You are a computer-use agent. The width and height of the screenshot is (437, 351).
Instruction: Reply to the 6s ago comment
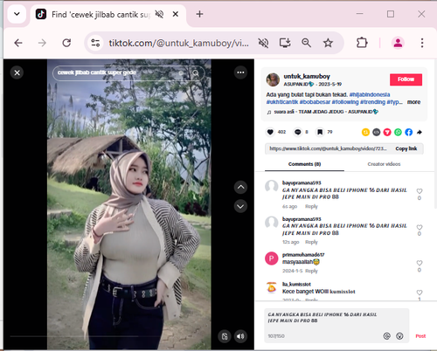click(311, 206)
